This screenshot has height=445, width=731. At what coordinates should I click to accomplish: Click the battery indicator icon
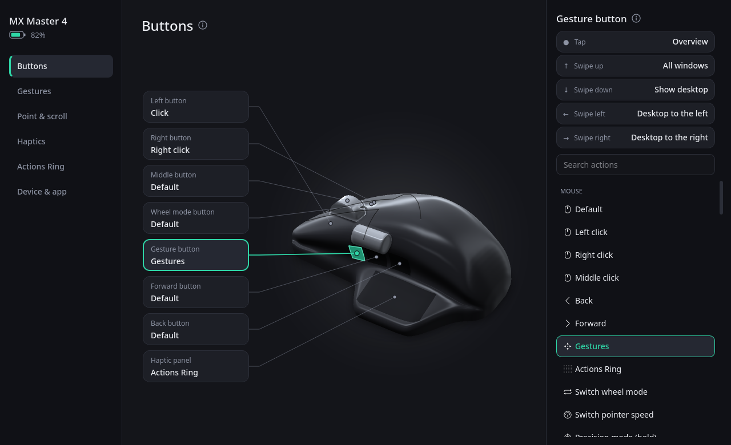pyautogui.click(x=17, y=35)
